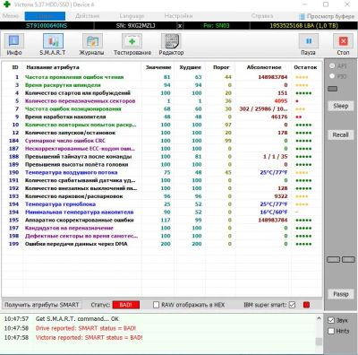Toggle the Звук sound checkbox
This screenshot has height=355, width=358.
tap(331, 320)
